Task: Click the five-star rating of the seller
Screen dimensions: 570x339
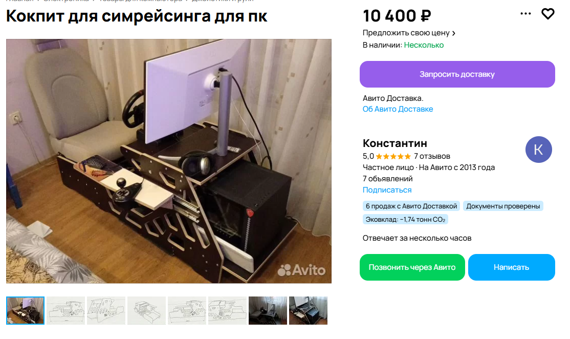Action: [x=393, y=156]
